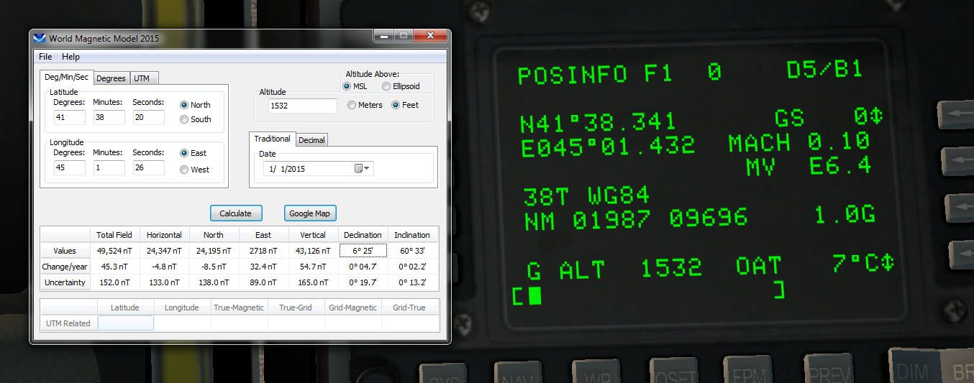Image resolution: width=974 pixels, height=383 pixels.
Task: Click the Google Map button
Action: pyautogui.click(x=310, y=213)
